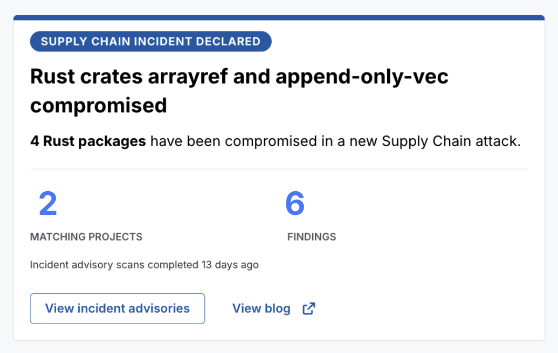This screenshot has height=353, width=558.
Task: Click the word 'blog' in View blog
Action: [x=277, y=308]
